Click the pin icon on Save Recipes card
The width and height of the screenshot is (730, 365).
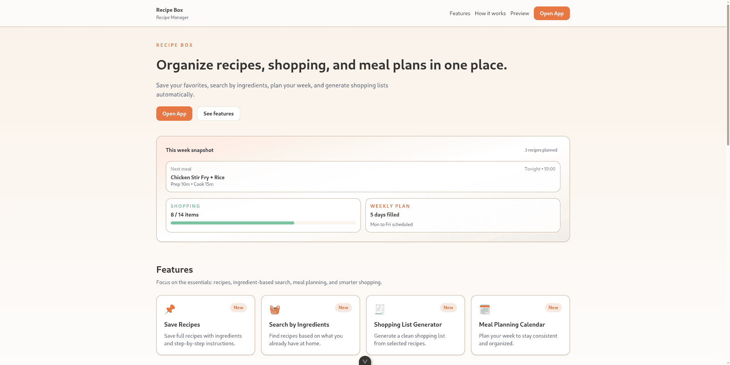[170, 309]
